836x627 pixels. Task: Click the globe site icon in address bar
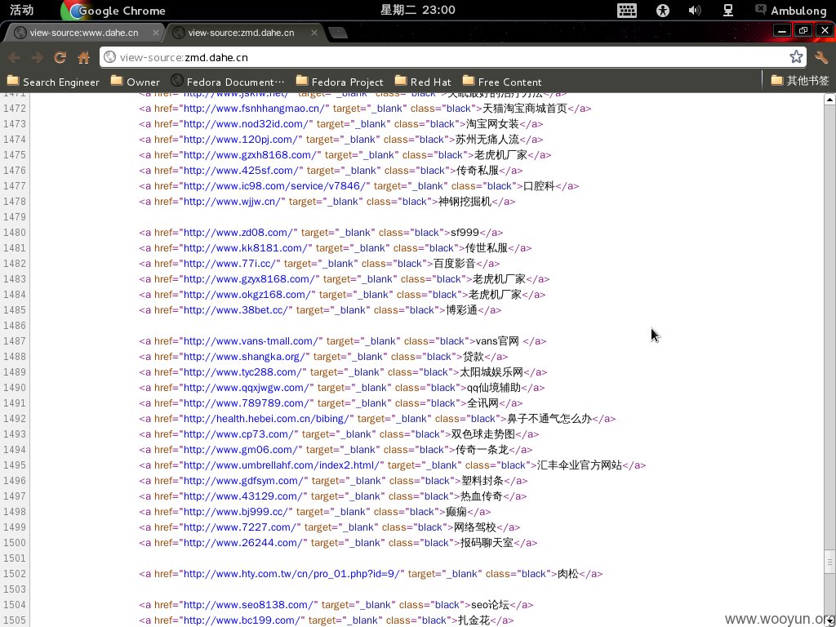point(110,57)
